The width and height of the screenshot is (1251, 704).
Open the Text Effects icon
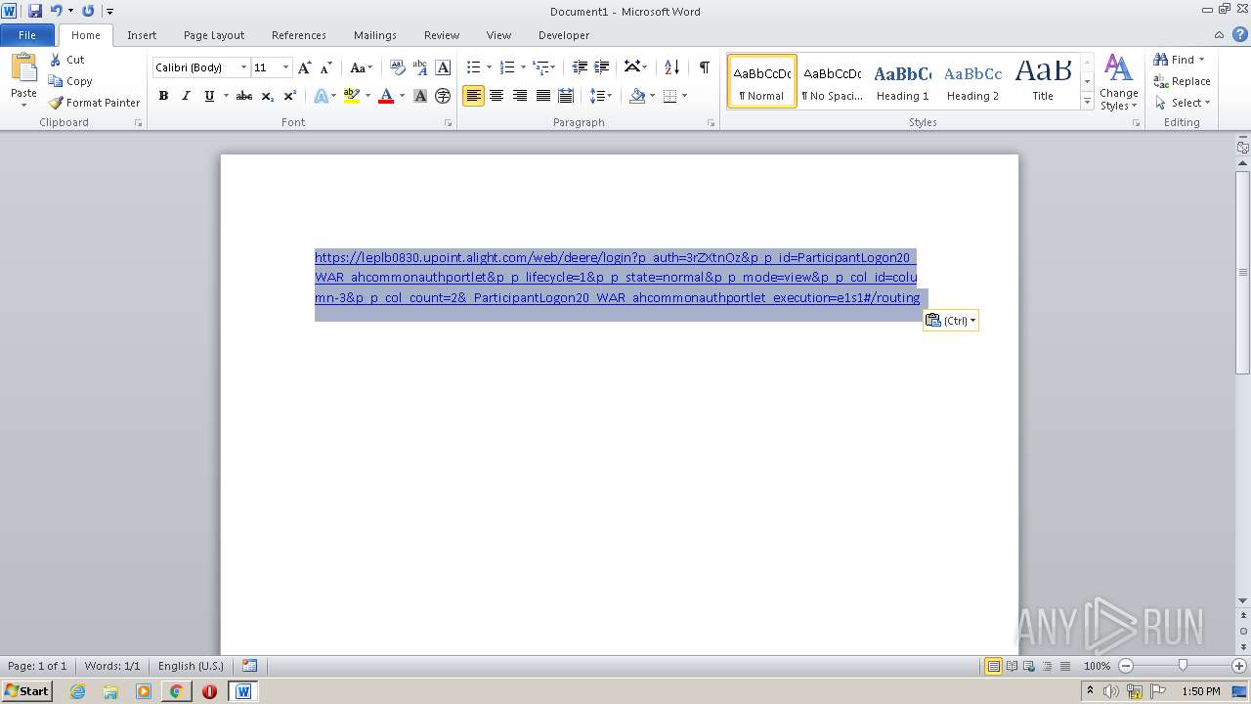[321, 96]
